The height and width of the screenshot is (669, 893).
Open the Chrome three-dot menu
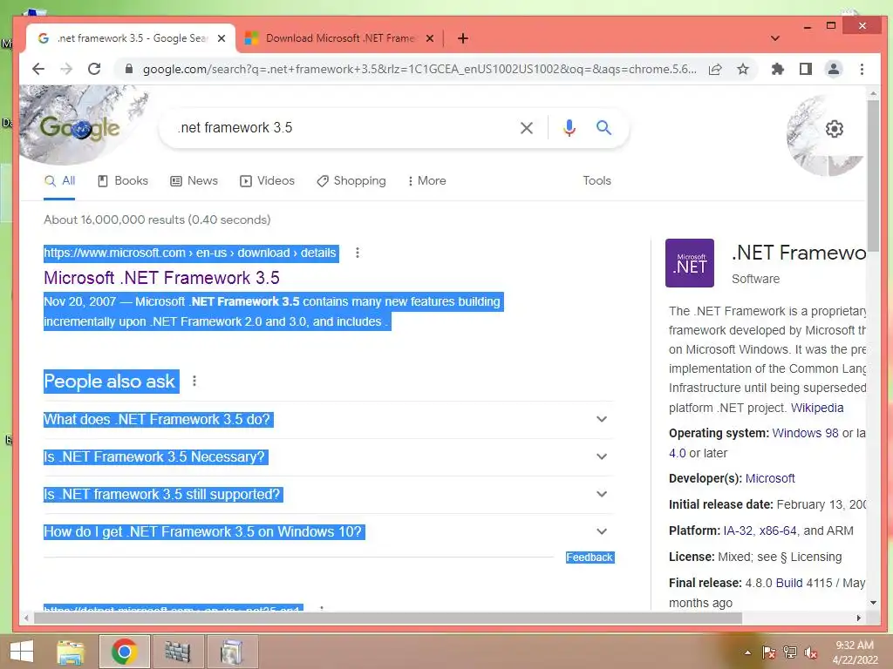pyautogui.click(x=862, y=69)
